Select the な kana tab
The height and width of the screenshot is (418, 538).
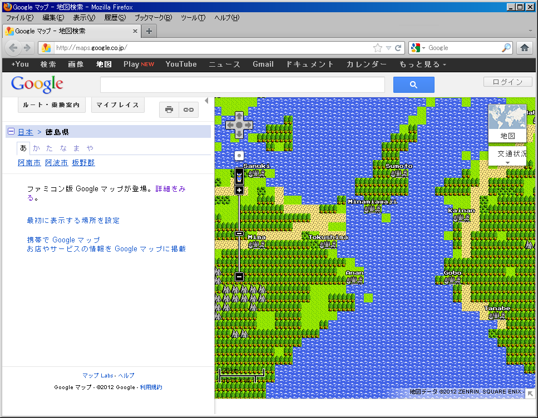(63, 148)
